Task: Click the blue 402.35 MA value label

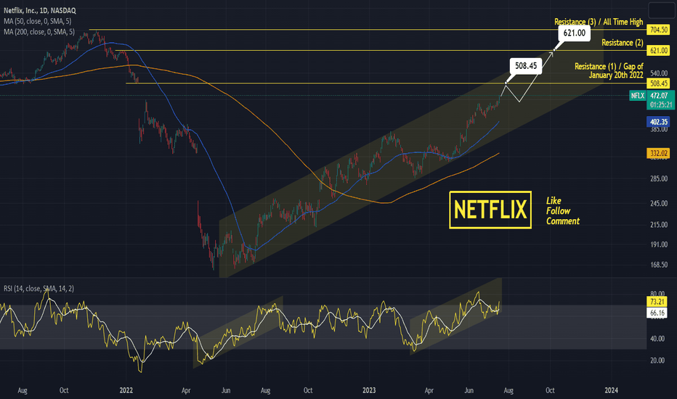Action: [x=658, y=122]
